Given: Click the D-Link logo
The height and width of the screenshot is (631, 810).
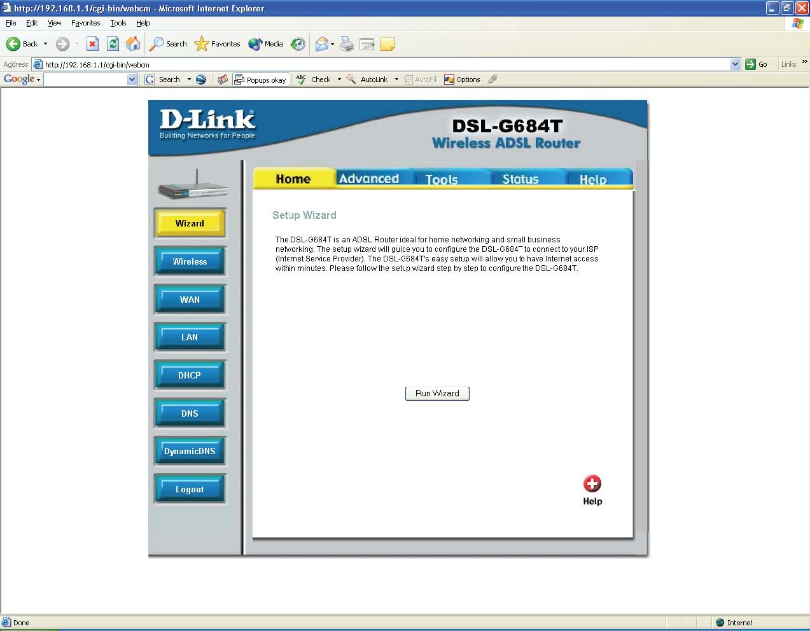Looking at the screenshot, I should (207, 124).
